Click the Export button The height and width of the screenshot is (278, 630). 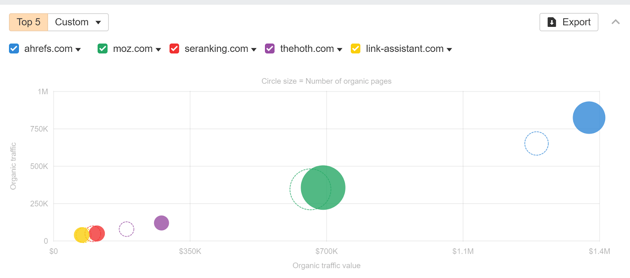(569, 22)
